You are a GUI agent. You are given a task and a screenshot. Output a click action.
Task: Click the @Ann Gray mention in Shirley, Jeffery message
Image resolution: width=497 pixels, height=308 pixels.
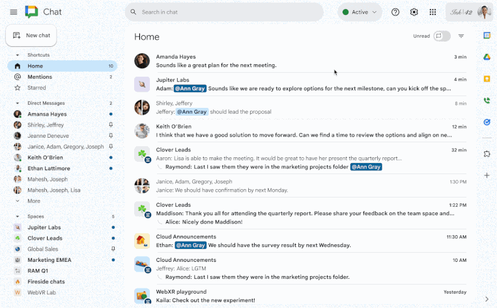(192, 112)
